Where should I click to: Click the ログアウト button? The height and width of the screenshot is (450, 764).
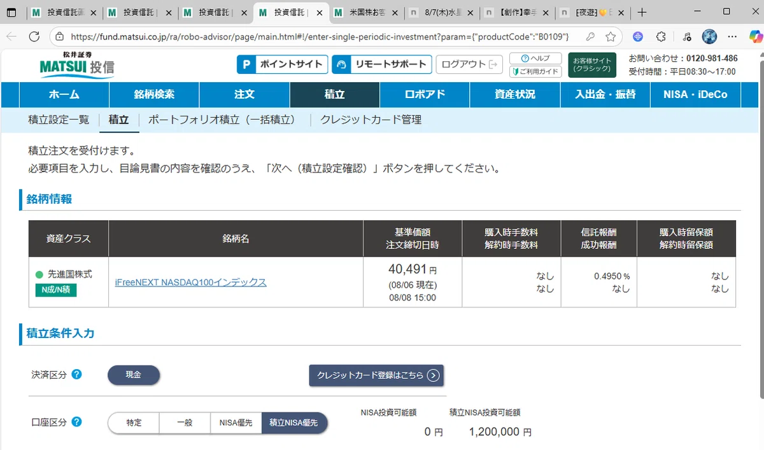pos(469,64)
